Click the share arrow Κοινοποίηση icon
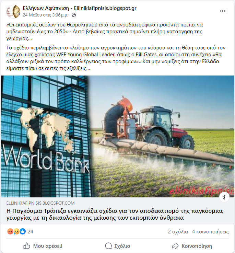Image resolution: width=235 pixels, height=253 pixels. (175, 246)
